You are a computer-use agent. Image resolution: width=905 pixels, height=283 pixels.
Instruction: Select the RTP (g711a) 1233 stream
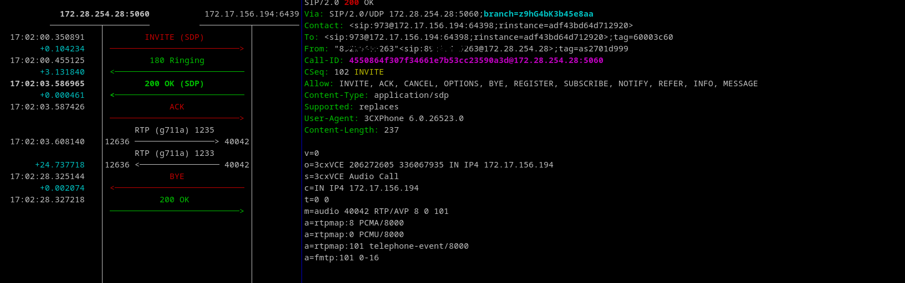pyautogui.click(x=174, y=154)
